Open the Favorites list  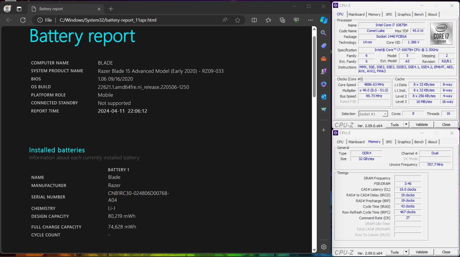(268, 20)
